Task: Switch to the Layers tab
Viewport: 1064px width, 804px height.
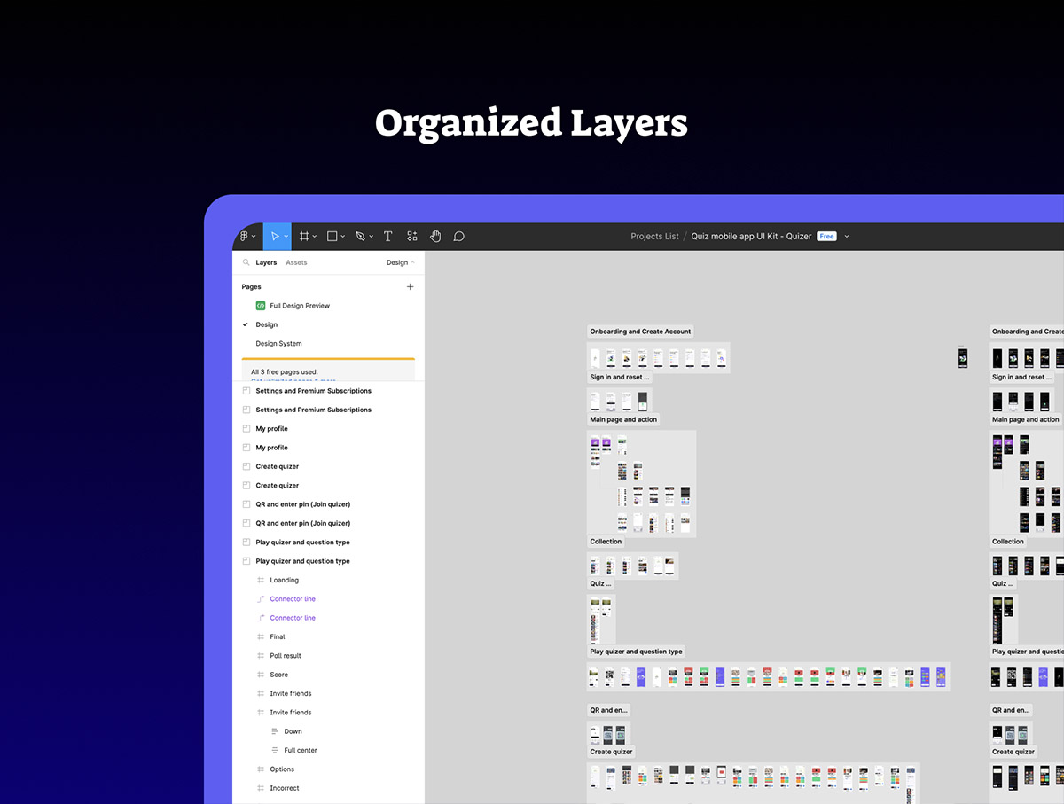Action: [266, 262]
